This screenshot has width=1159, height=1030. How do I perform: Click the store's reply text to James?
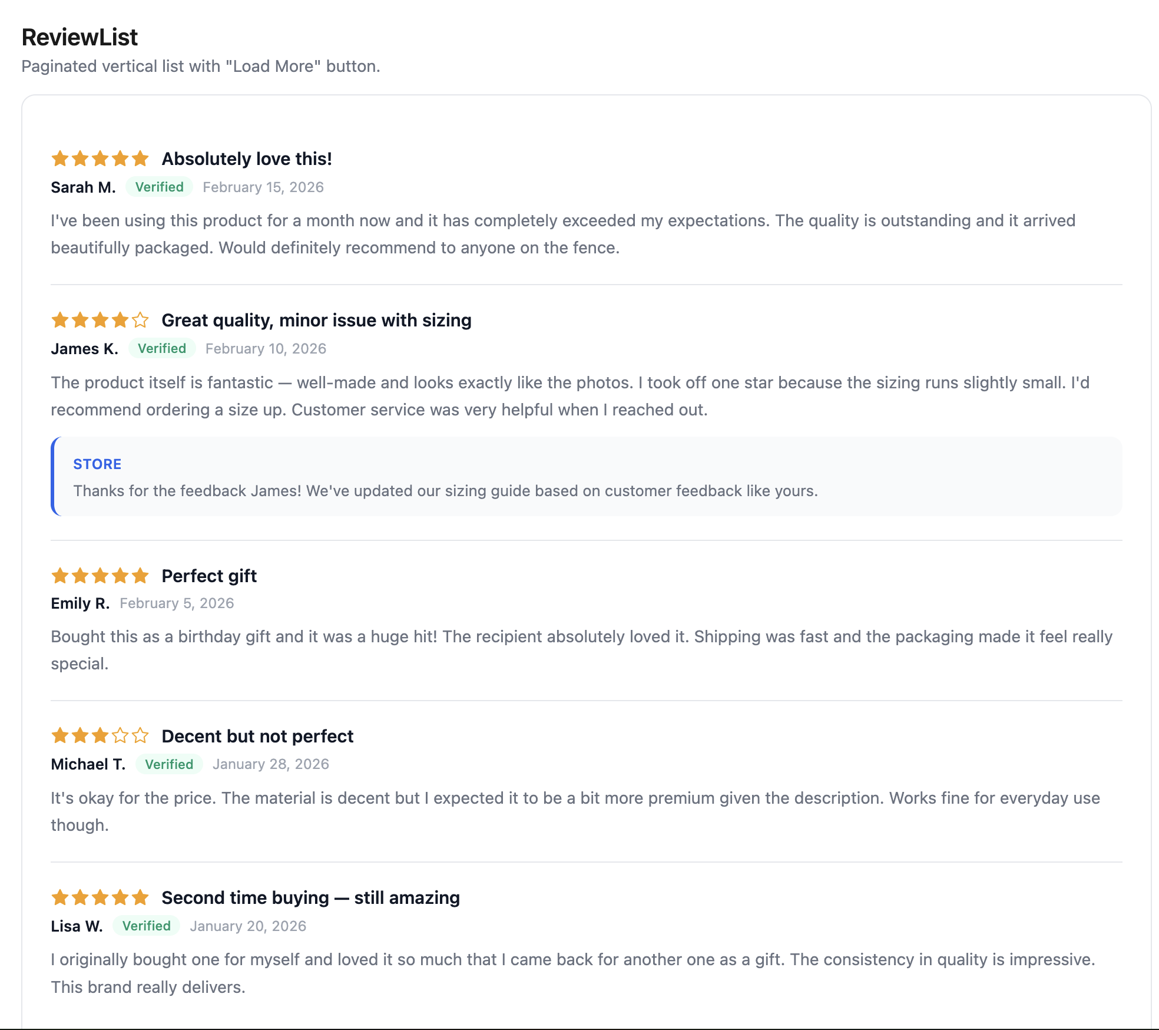(445, 490)
